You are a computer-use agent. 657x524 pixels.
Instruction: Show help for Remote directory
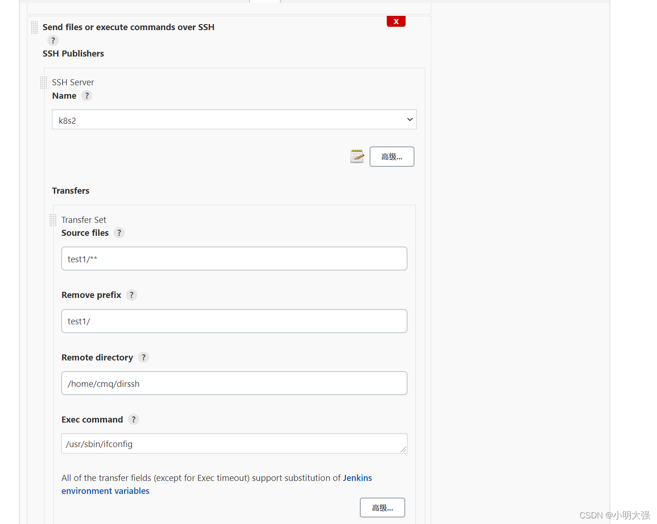(144, 358)
